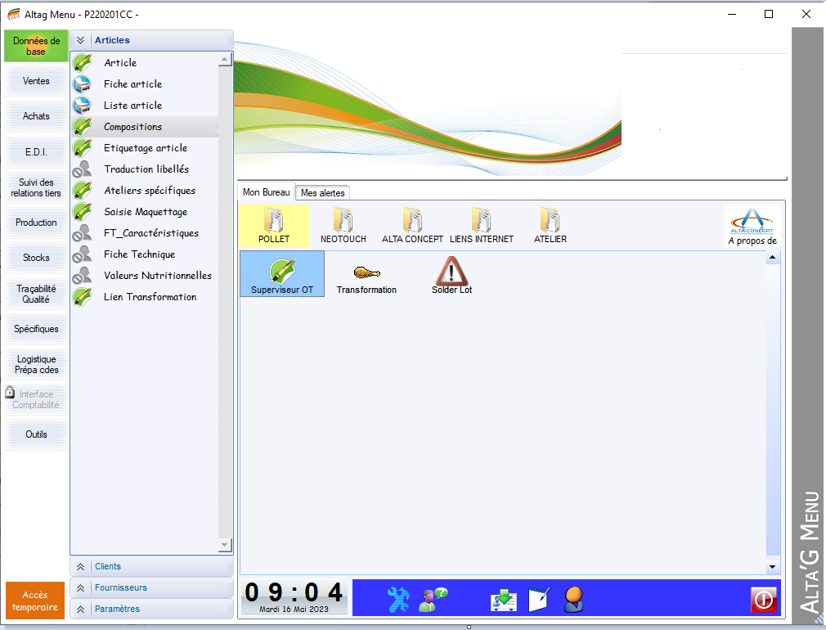The height and width of the screenshot is (630, 826).
Task: Switch to the Mes alertes tab
Action: coord(322,193)
